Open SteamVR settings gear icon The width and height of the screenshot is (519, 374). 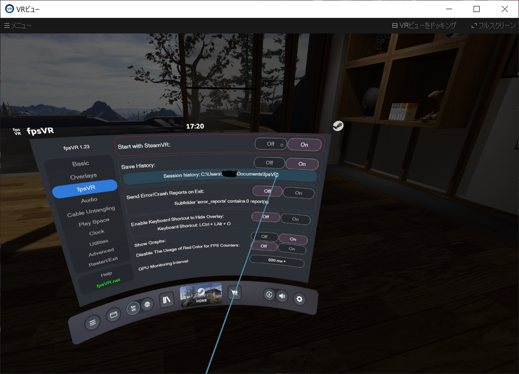(x=299, y=299)
